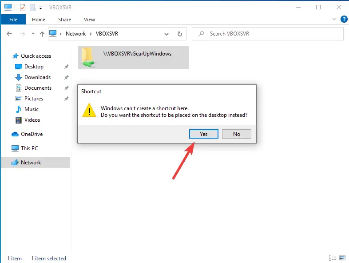Click the '1 item selected' status text

click(48, 259)
